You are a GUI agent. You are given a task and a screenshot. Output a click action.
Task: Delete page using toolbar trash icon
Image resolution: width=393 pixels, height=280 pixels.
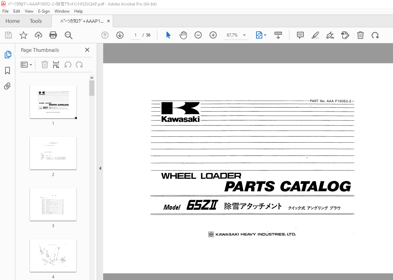point(360,35)
